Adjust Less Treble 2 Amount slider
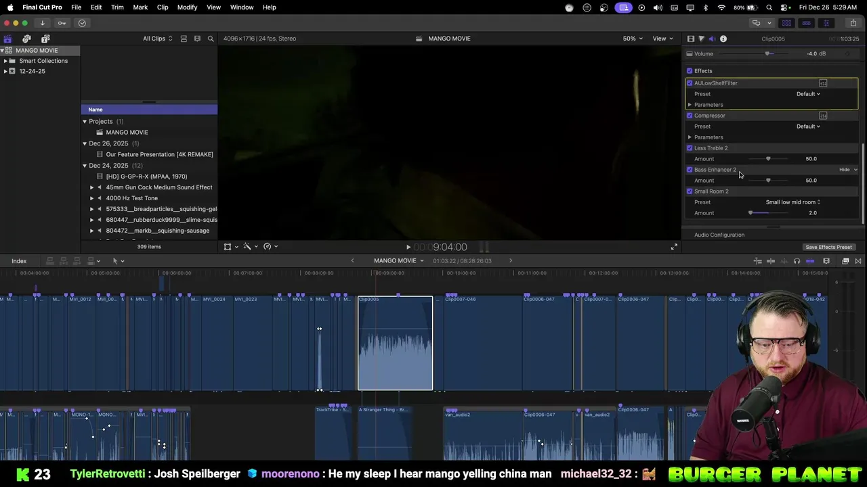This screenshot has height=487, width=867. [x=768, y=159]
